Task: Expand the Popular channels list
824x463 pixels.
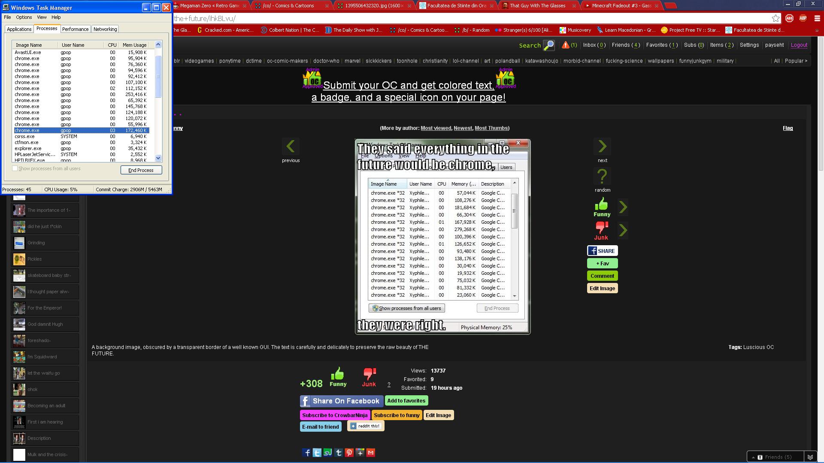Action: pyautogui.click(x=796, y=61)
